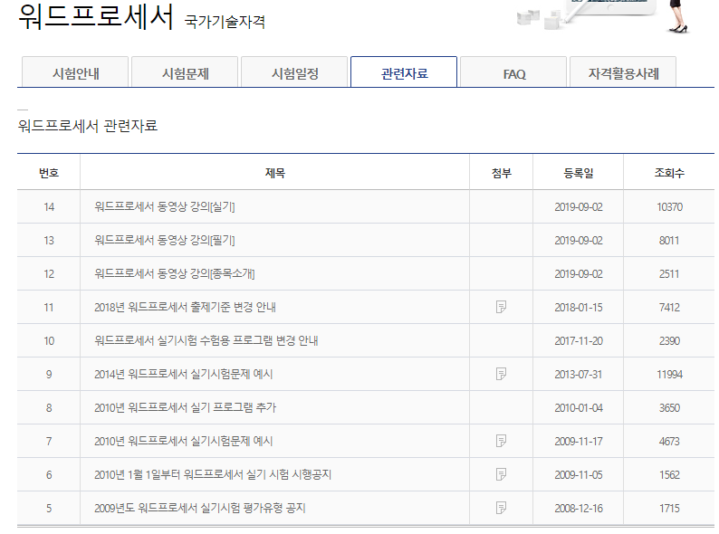Switch to the 시험일정 tab
719x534 pixels.
[x=294, y=72]
